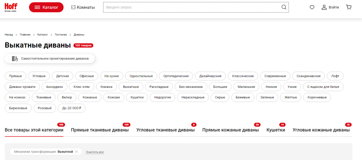Click the magnifier search icon
362x160 pixels.
[x=284, y=7]
